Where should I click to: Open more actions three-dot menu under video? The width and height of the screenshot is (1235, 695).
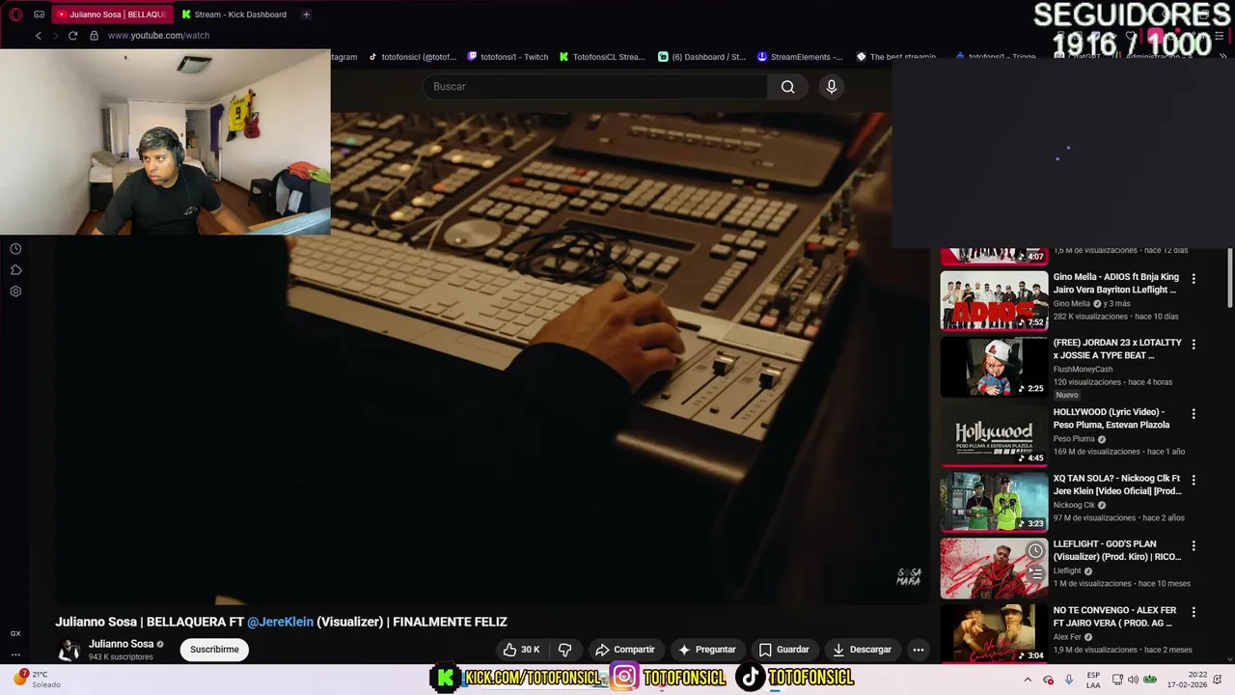[919, 650]
